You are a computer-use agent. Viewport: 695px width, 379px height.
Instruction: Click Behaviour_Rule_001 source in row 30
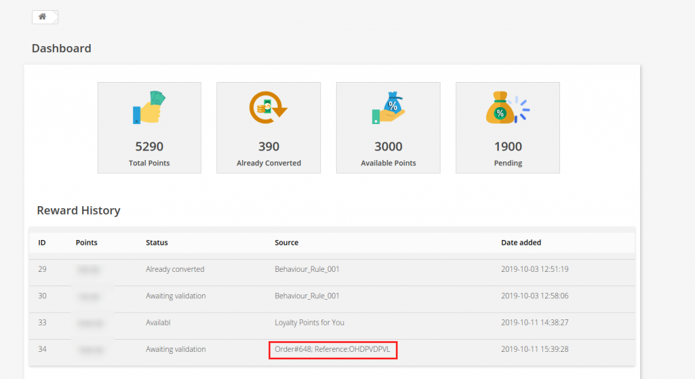(x=307, y=296)
